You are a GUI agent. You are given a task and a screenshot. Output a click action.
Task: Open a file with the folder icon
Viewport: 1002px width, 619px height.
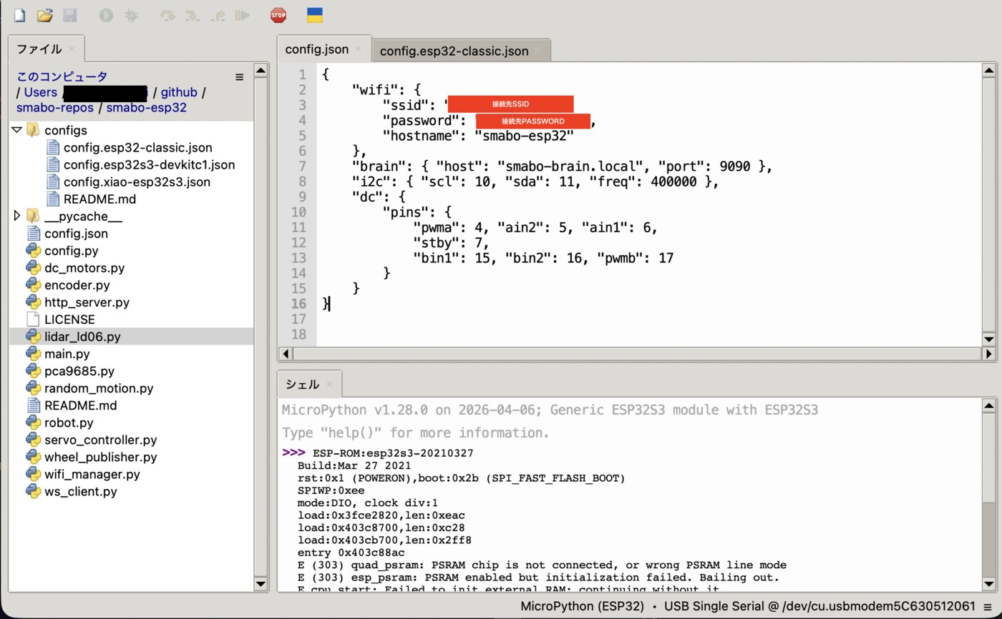click(44, 15)
